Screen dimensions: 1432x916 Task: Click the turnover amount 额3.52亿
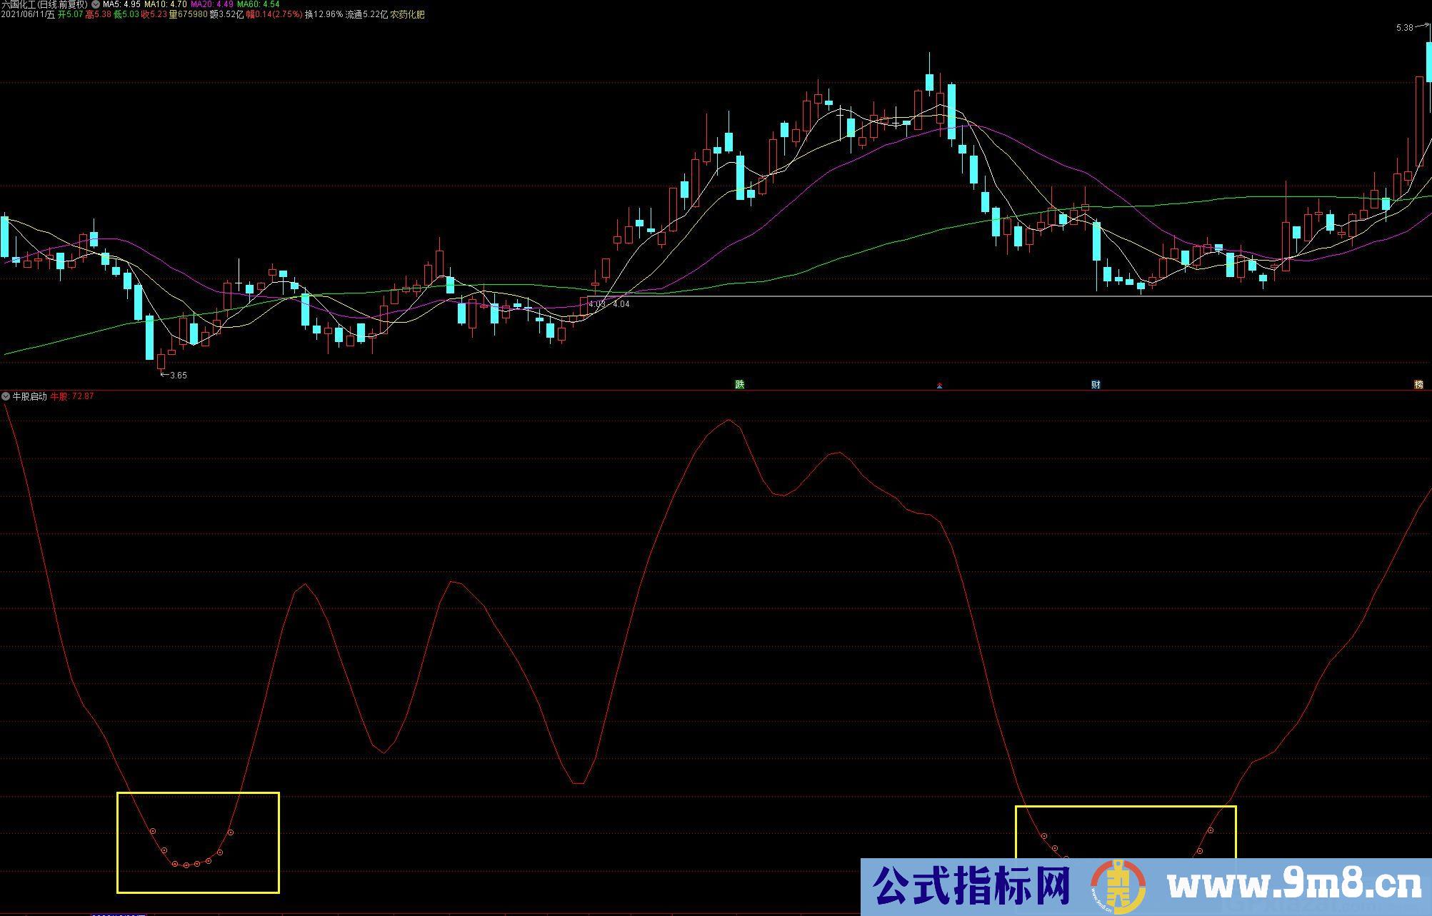226,14
